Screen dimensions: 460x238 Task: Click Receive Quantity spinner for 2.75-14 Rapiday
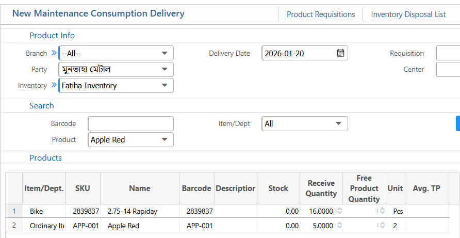[x=339, y=211]
